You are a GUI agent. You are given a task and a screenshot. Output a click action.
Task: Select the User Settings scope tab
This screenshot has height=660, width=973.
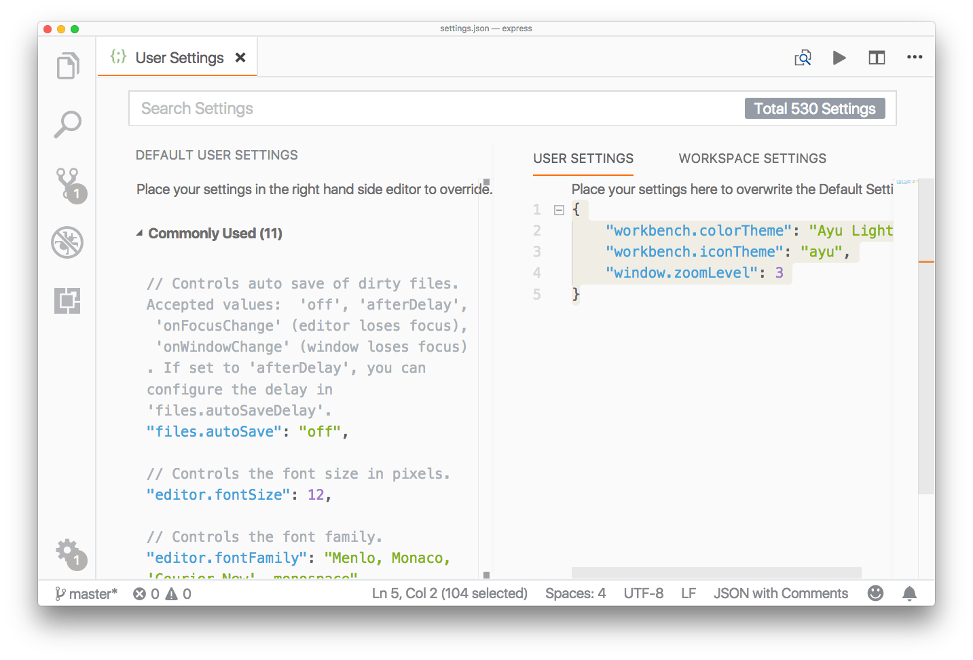[x=583, y=159]
